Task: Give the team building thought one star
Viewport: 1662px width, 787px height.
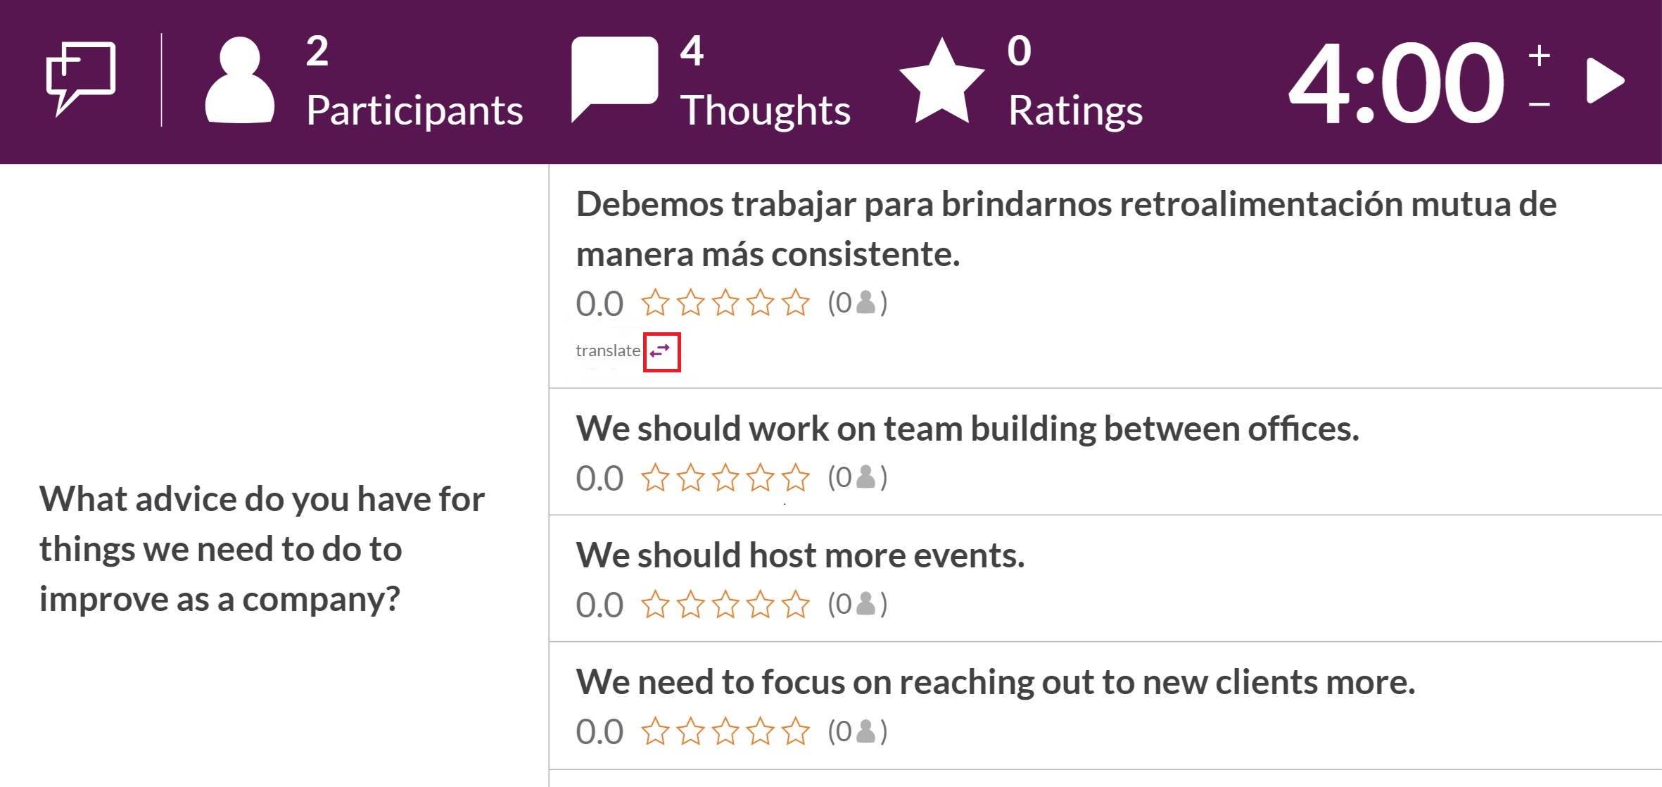Action: tap(655, 477)
